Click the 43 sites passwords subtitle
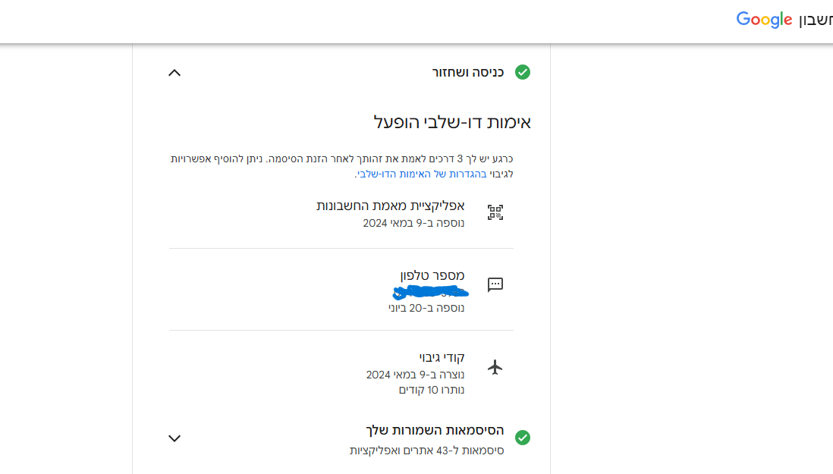The width and height of the screenshot is (833, 474). pyautogui.click(x=426, y=450)
